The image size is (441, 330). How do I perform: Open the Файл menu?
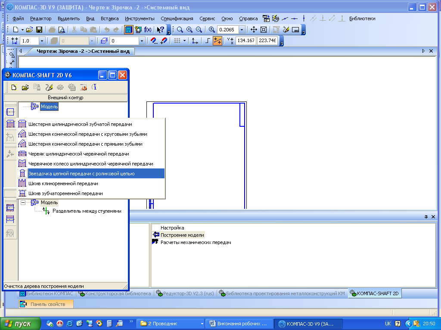18,18
